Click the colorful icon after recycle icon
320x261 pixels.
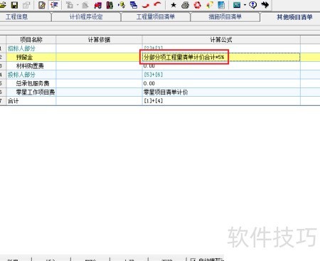pos(209,5)
